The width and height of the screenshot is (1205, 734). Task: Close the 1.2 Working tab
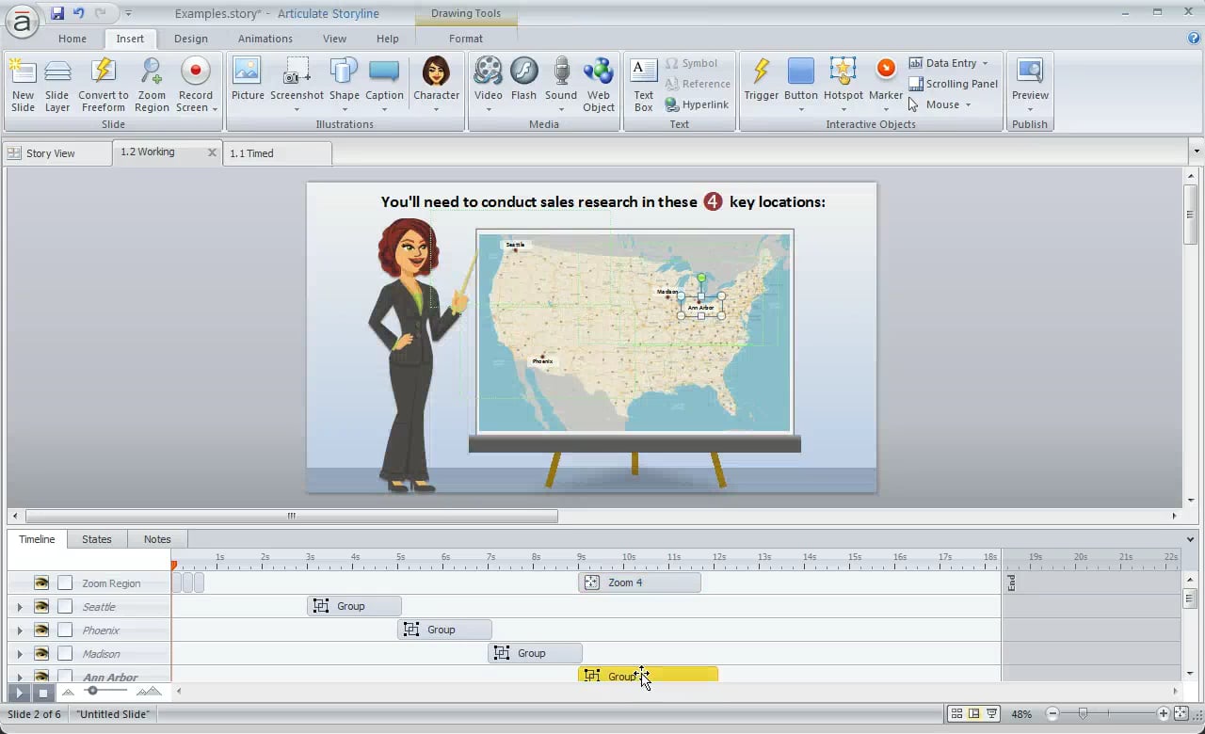pos(212,152)
